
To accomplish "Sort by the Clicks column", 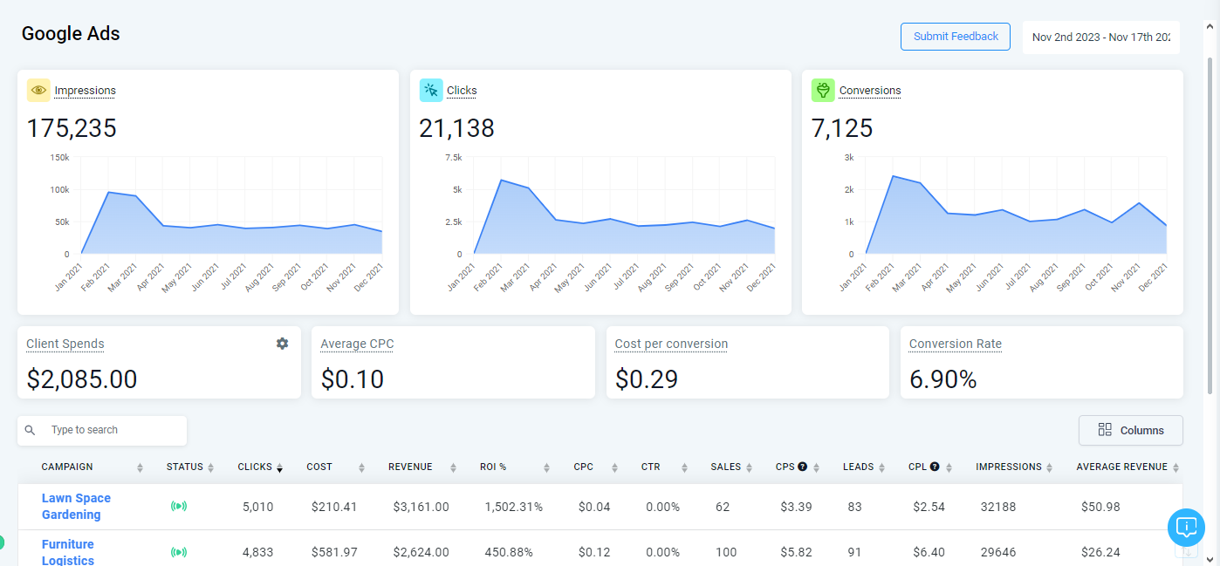I will [x=279, y=467].
